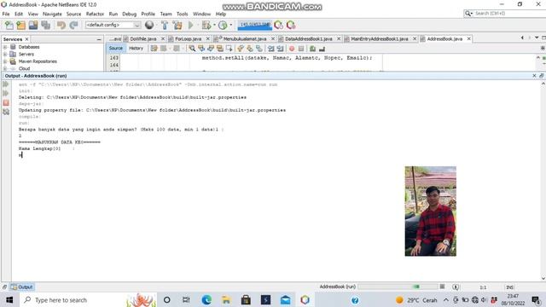Screen dimensions: 546x307
Task: Toggle Rectangular Selection icon in editor
Action: (229, 49)
